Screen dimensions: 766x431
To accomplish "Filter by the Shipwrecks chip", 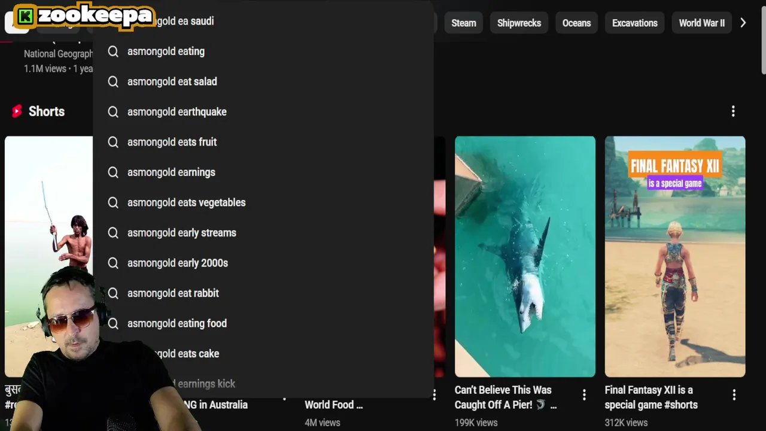I will pos(519,23).
